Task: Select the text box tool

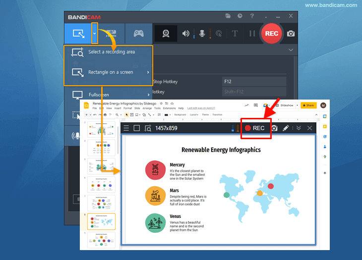Action: tap(132, 115)
